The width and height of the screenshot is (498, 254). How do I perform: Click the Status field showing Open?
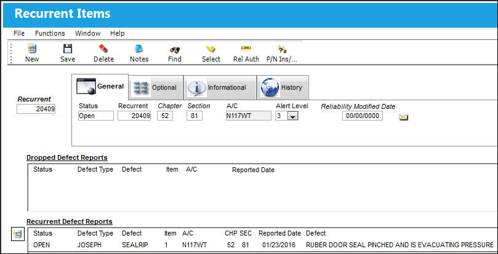point(96,116)
